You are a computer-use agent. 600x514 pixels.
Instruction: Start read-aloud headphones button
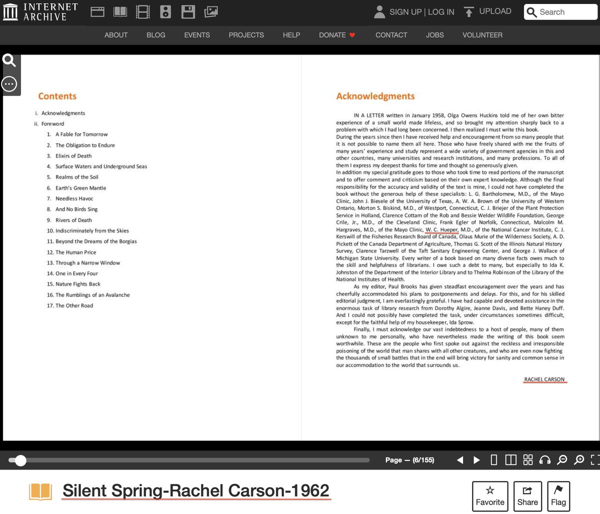[x=545, y=460]
